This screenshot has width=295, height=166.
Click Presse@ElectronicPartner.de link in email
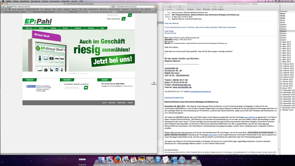coord(200,91)
